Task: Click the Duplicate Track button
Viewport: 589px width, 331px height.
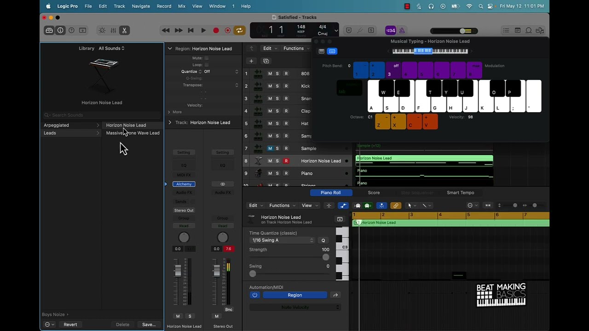Action: tap(266, 61)
